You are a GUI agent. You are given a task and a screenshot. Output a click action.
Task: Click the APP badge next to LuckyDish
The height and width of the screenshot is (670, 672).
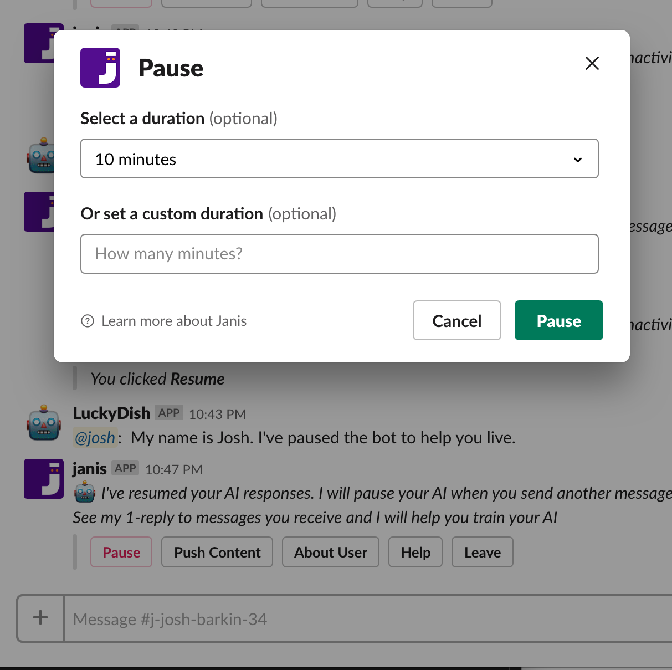click(169, 413)
